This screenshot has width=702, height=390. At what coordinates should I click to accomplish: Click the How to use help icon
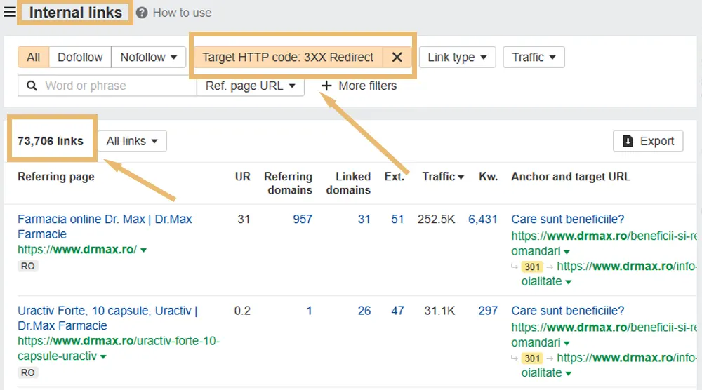[x=142, y=13]
